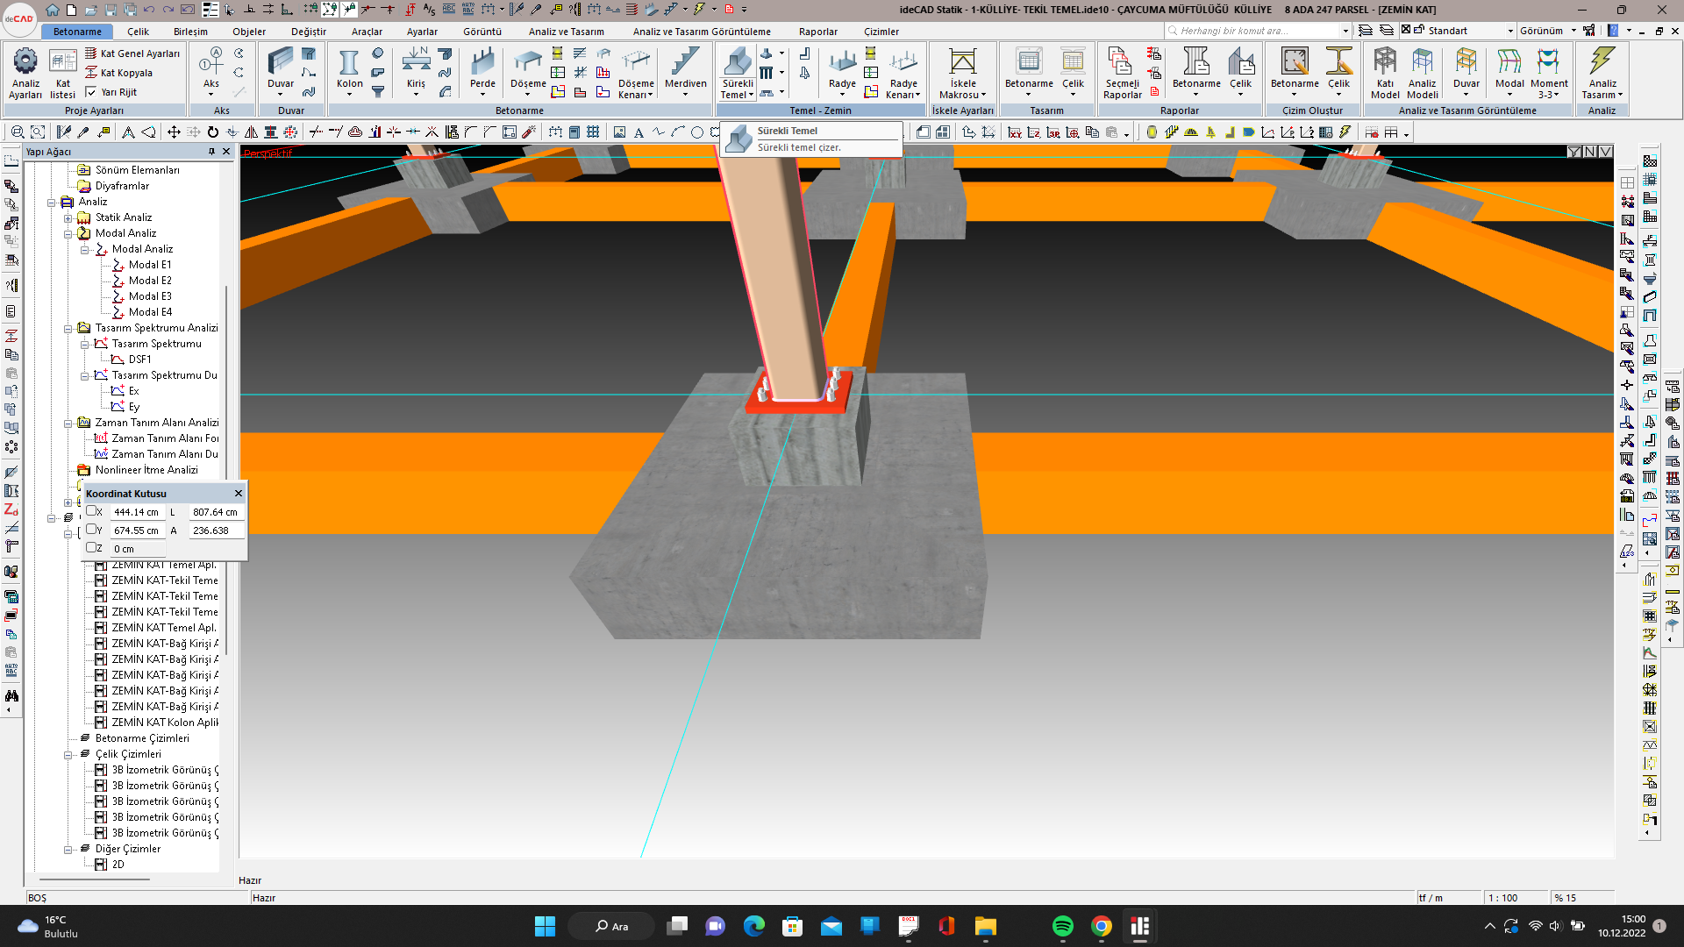Click the Ara search box on taskbar
The image size is (1684, 947).
pyautogui.click(x=611, y=926)
